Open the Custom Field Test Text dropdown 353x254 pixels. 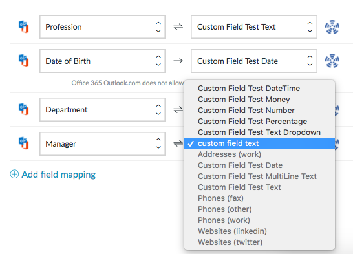coord(254,27)
